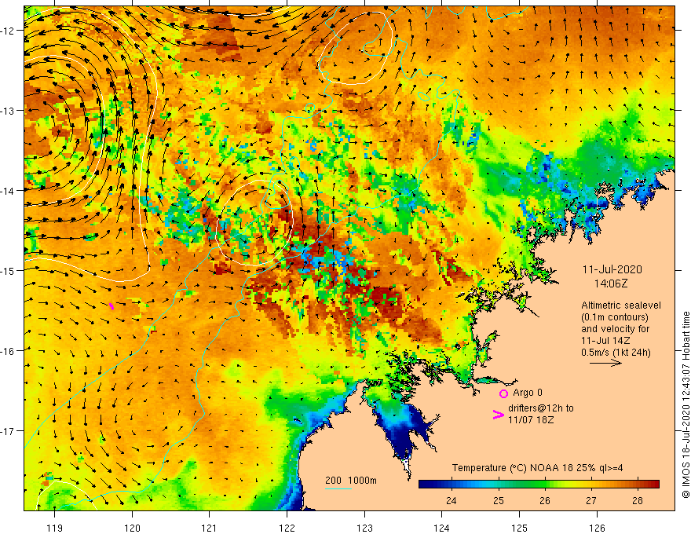Click the "(0.1m contours)" caption line
Viewport: 691px width, 534px height.
coord(615,317)
